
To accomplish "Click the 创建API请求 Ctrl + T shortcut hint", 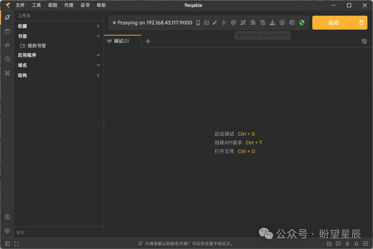I will 238,142.
